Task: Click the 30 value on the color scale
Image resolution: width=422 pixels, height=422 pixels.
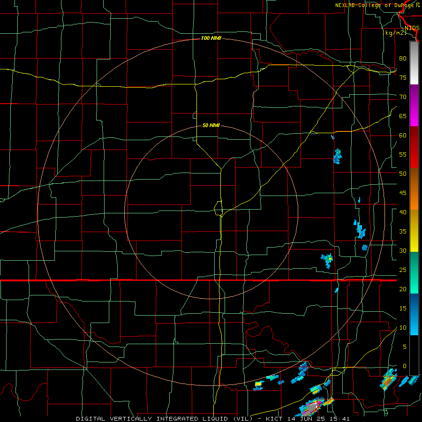Action: tap(403, 250)
